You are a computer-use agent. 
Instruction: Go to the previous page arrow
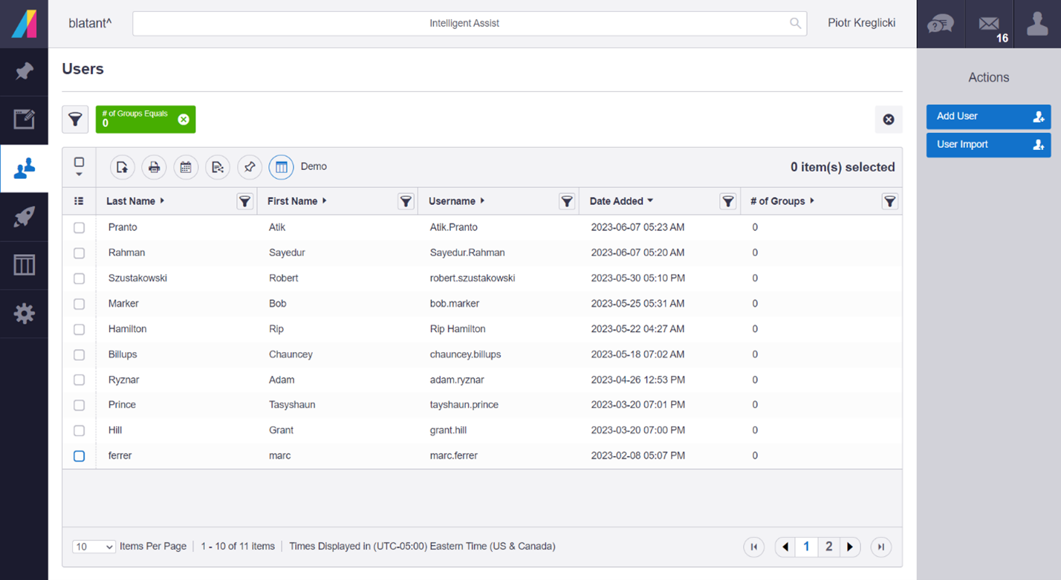click(x=784, y=547)
